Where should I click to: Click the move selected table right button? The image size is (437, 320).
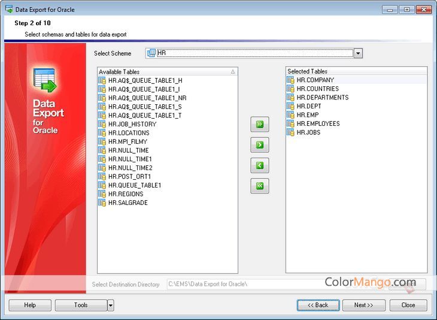tap(260, 145)
